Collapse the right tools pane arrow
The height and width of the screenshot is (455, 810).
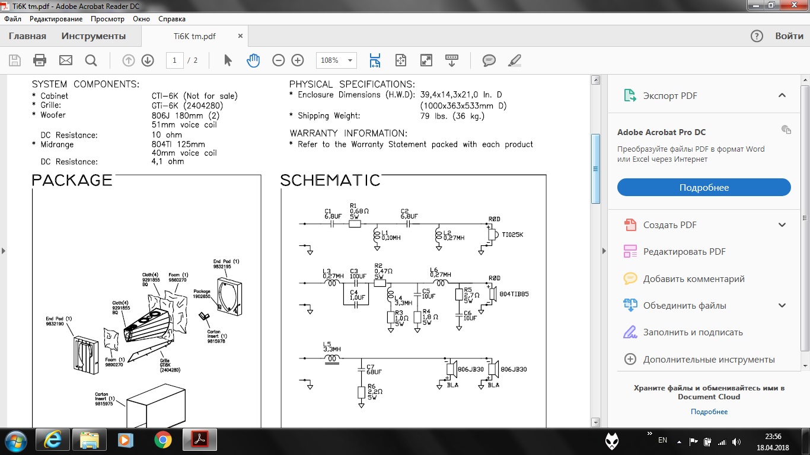pyautogui.click(x=604, y=251)
